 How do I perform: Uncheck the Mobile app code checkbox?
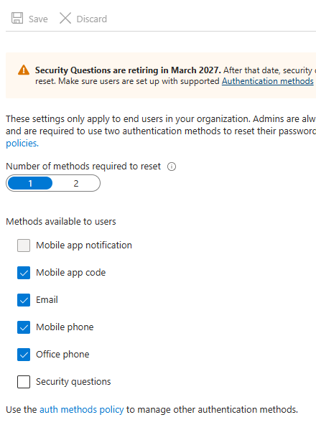(x=24, y=273)
